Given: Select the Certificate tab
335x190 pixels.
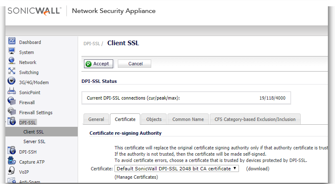Looking at the screenshot, I should [125, 119].
